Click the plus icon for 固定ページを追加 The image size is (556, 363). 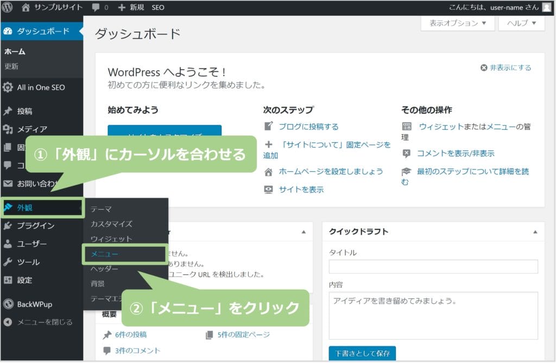click(269, 145)
